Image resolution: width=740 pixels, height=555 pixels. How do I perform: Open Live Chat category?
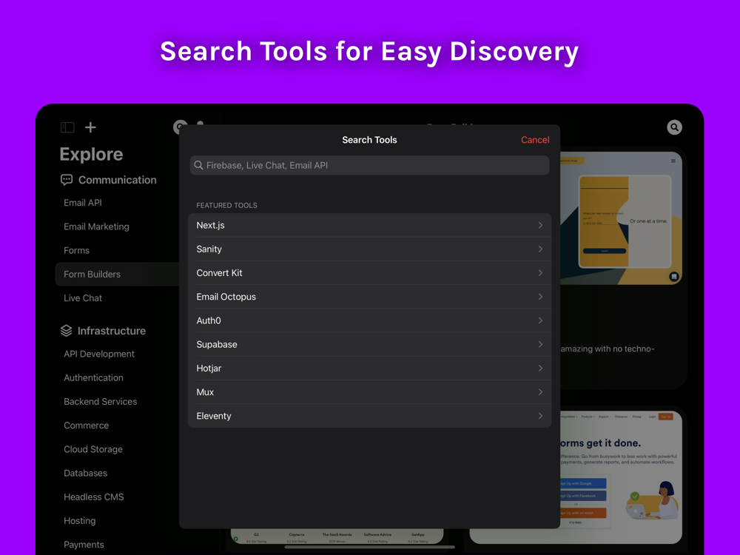83,298
